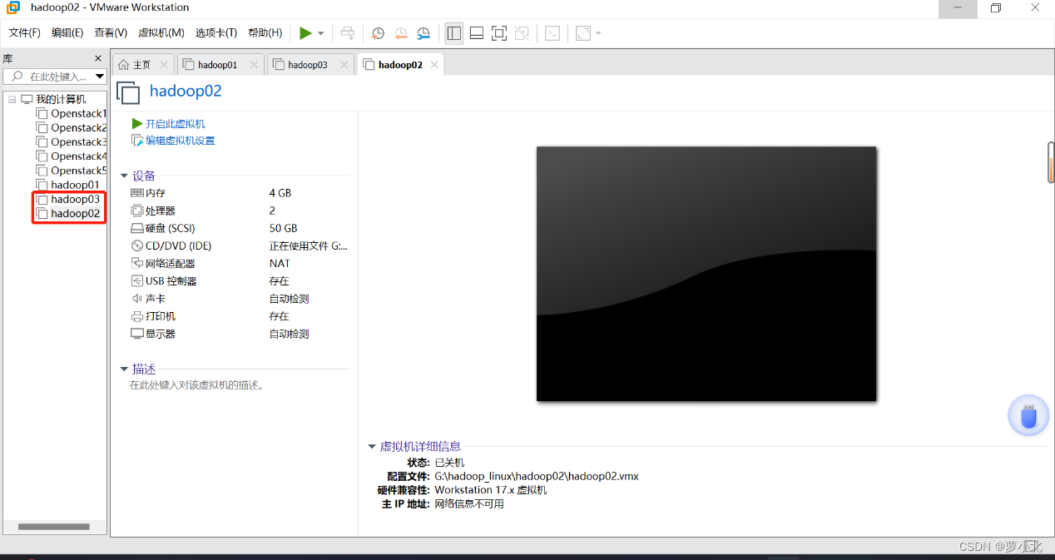Viewport: 1055px width, 560px height.
Task: Open the 虚拟机(M) menu
Action: click(161, 33)
